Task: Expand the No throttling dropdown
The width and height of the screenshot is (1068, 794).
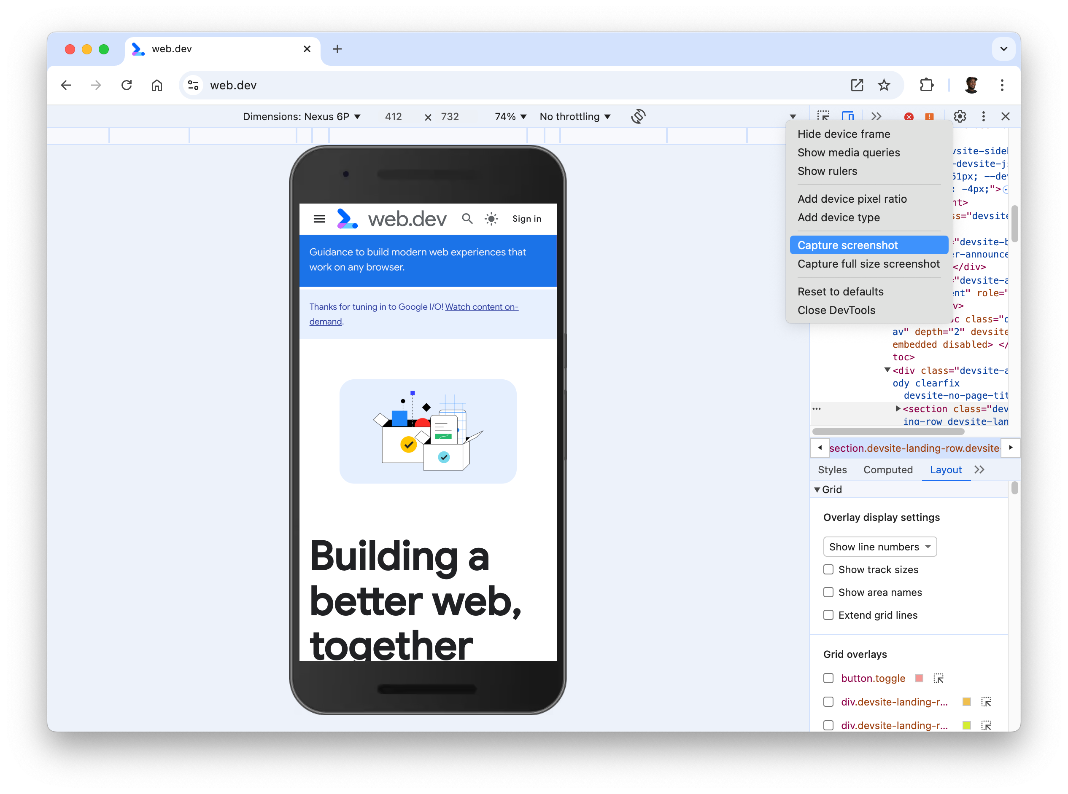Action: (576, 116)
